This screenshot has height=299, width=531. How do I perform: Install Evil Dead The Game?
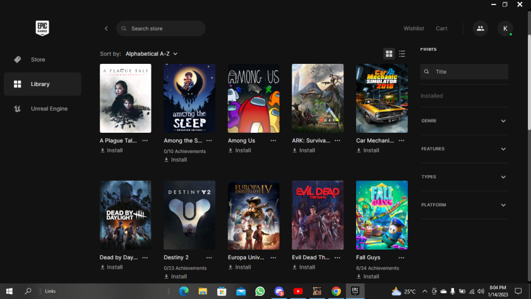click(x=304, y=267)
